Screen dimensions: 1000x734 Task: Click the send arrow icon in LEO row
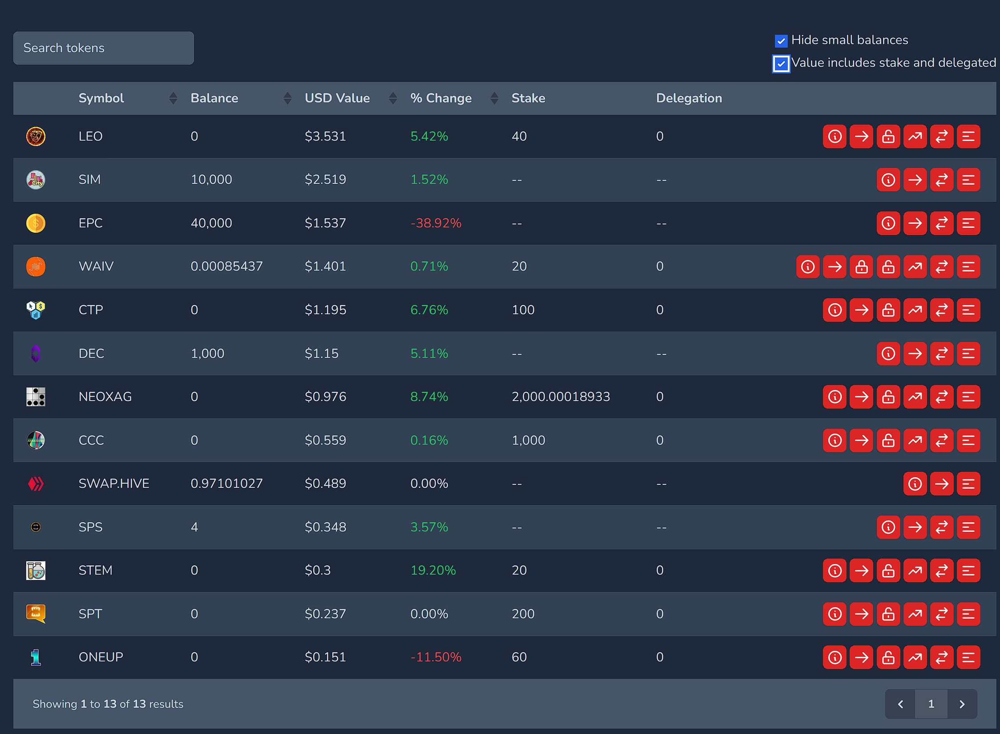coord(861,136)
